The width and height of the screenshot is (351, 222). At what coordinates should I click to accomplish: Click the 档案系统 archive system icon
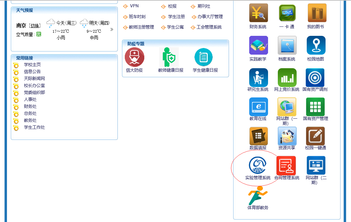click(x=287, y=46)
